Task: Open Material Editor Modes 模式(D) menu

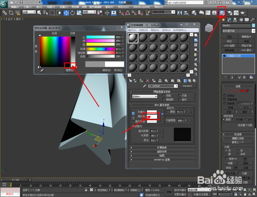Action: click(132, 30)
